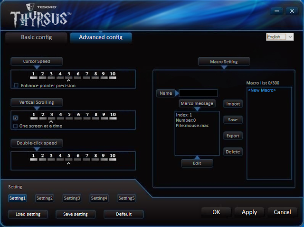Confirm with the OK button

[x=216, y=212]
